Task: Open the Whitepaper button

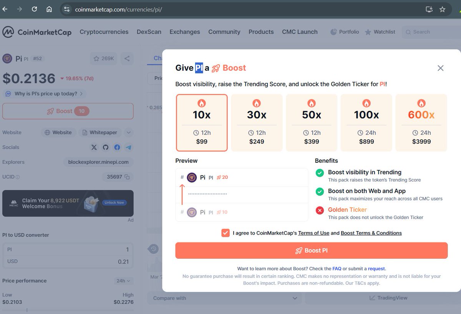Action: tap(100, 132)
